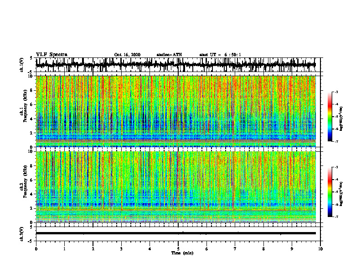Click the "station=ATH" header label

pos(169,55)
